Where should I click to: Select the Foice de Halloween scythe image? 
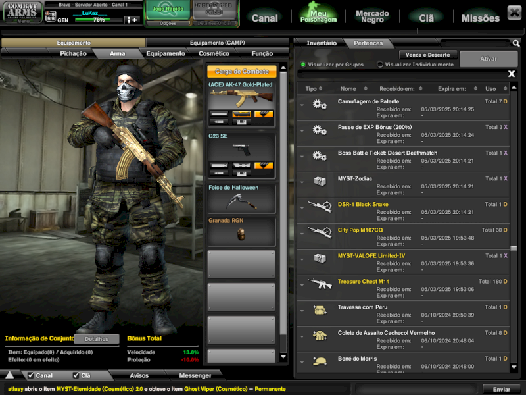241,201
